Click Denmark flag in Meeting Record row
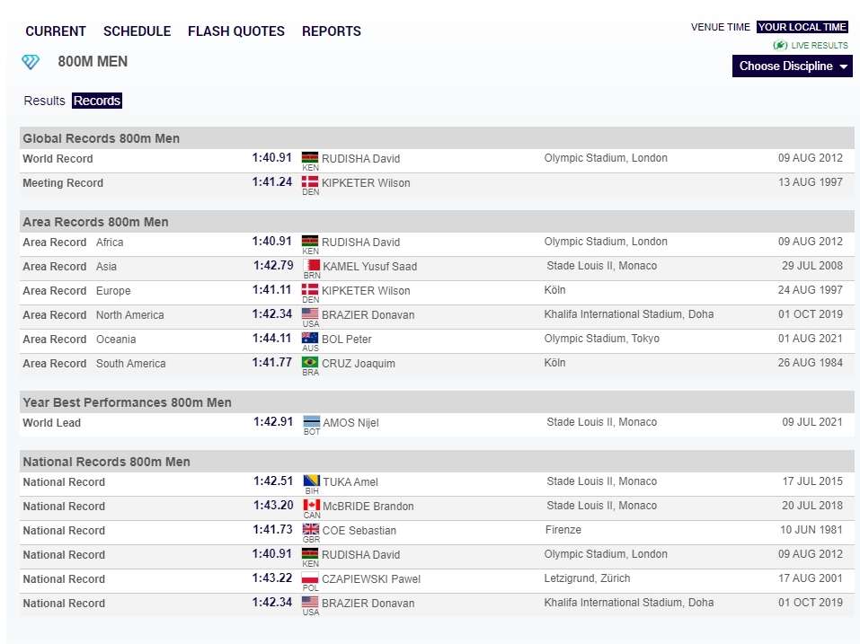 point(310,182)
